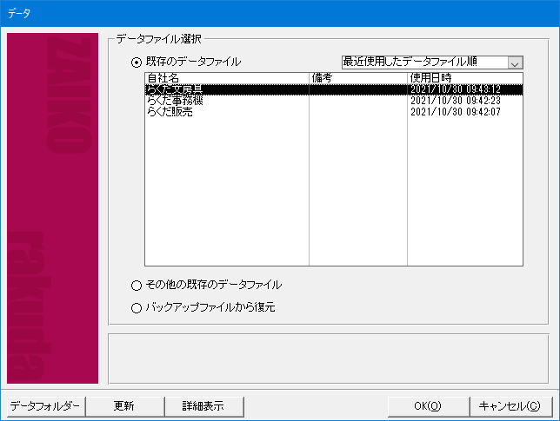Click the date 2021/10/30 09:42:23
Viewport: 560px width, 421px height.
456,101
